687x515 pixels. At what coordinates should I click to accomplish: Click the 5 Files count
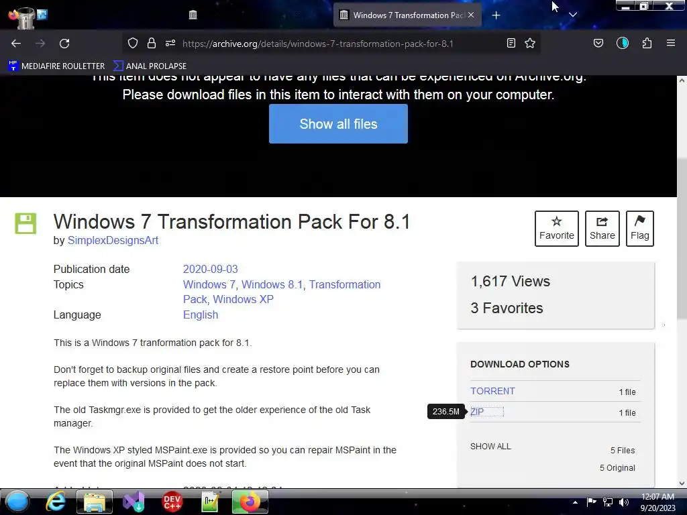(x=623, y=450)
